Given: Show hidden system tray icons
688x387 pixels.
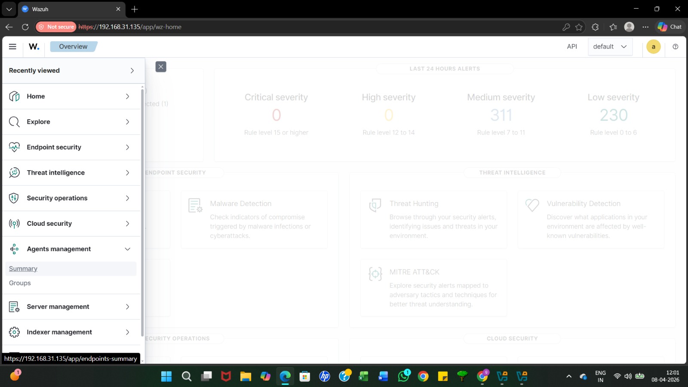Looking at the screenshot, I should click(x=569, y=376).
